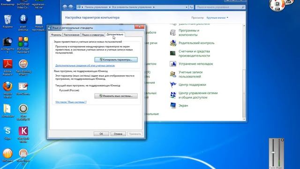Click scrollbar down arrow in Control Panel
Screen dimensions: 300x169
click(244, 119)
